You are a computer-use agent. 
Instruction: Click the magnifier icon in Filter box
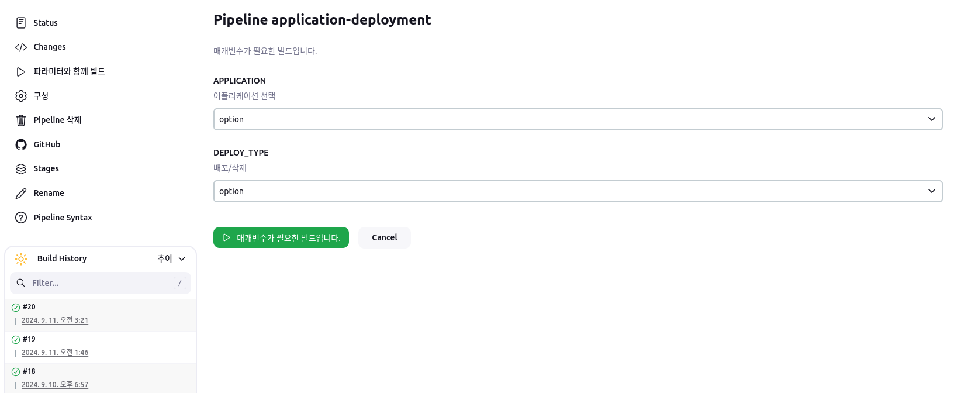tap(20, 283)
